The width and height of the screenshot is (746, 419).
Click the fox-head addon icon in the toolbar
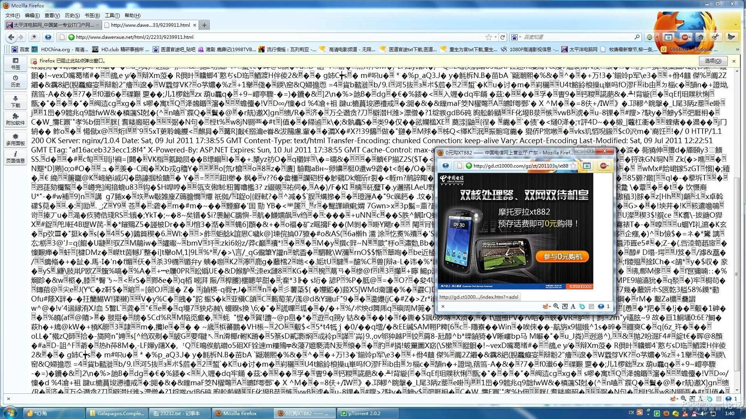(x=731, y=37)
